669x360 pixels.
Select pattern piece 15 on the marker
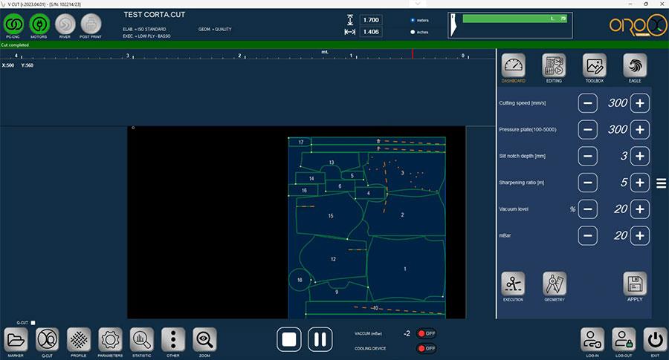click(x=330, y=216)
